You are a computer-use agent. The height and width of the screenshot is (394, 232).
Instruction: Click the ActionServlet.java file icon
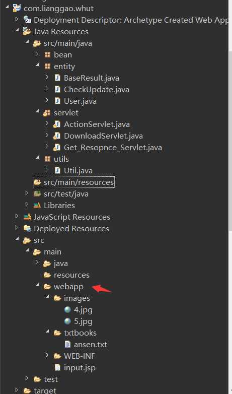[57, 124]
